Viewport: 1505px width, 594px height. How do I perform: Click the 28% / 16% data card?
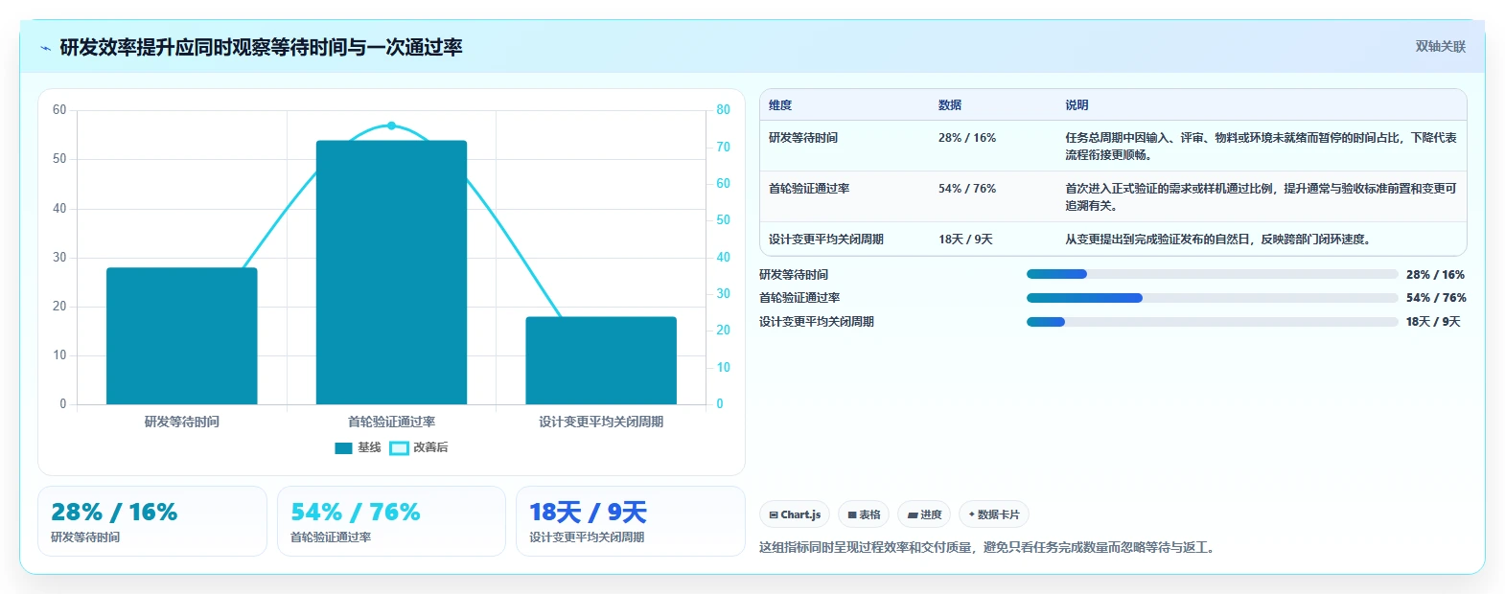(x=152, y=521)
